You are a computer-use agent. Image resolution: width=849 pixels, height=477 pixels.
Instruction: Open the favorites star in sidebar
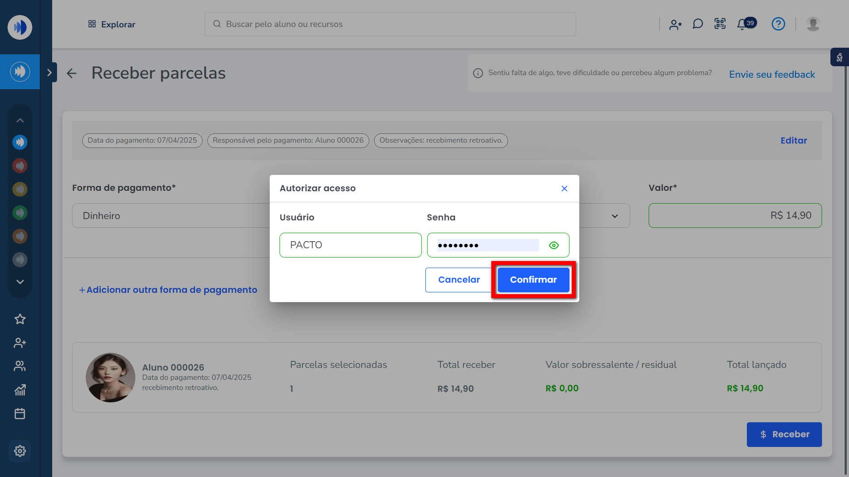point(20,319)
